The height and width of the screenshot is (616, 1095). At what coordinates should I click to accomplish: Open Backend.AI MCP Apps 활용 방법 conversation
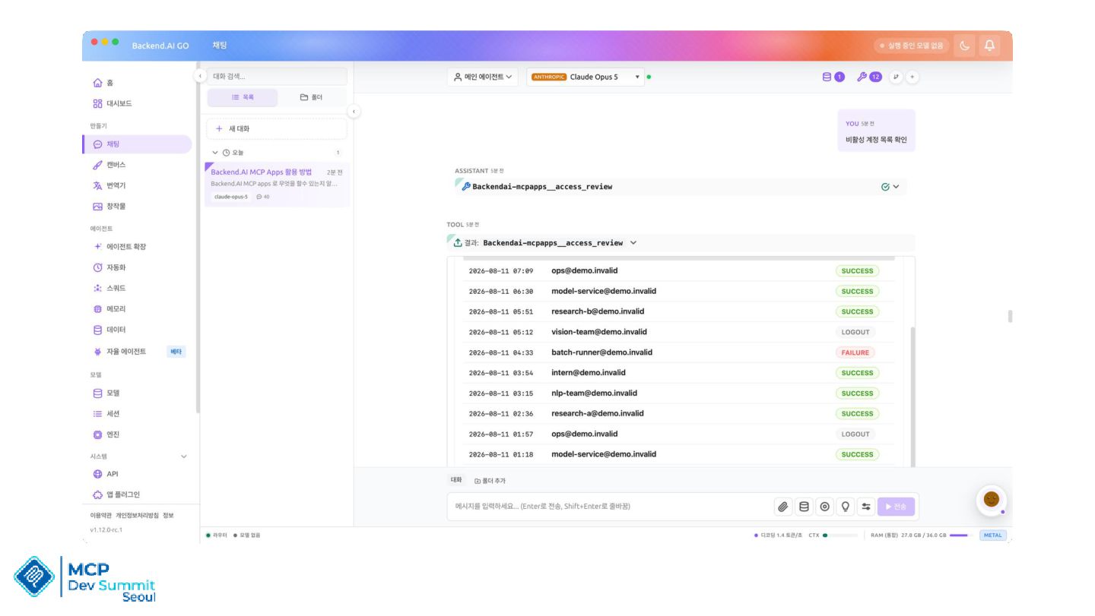pos(277,185)
